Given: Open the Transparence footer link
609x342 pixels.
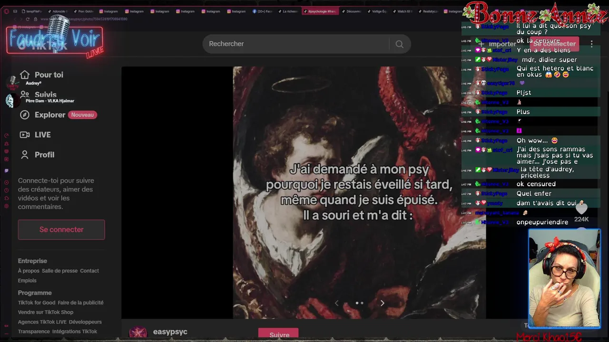Looking at the screenshot, I should [34, 332].
